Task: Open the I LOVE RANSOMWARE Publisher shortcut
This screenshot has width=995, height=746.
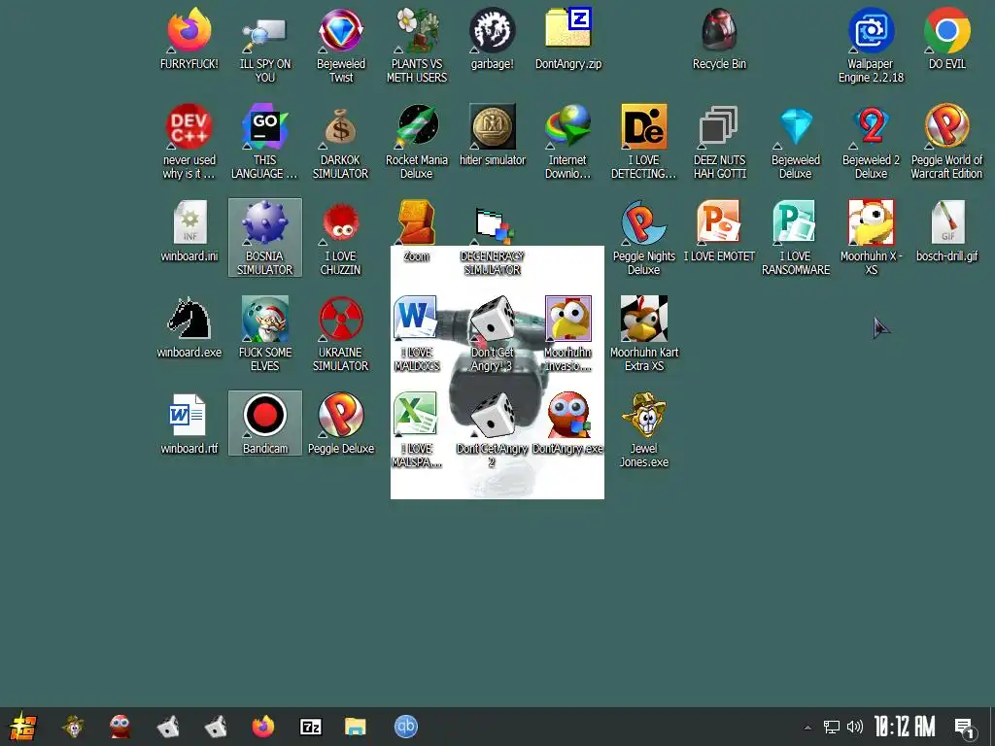Action: (x=795, y=237)
